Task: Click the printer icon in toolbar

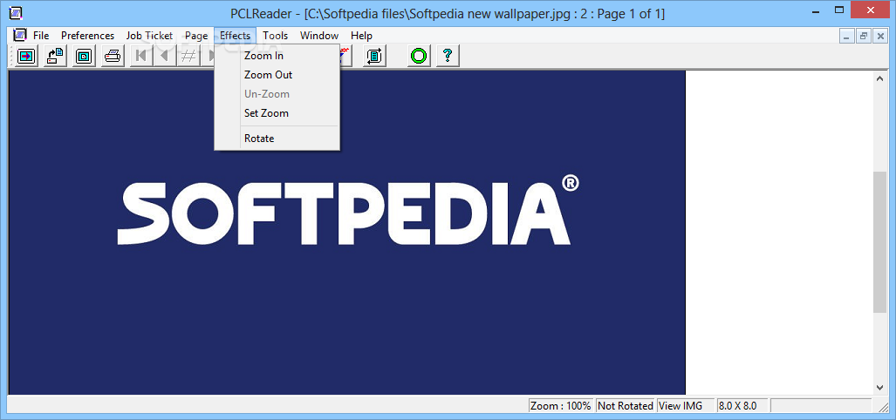Action: pyautogui.click(x=113, y=56)
